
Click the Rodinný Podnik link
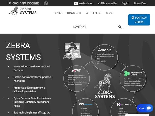point(24,3)
